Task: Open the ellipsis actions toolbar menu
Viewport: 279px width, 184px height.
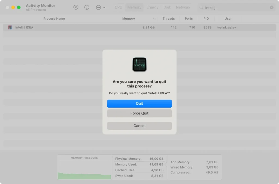Action: coord(101,7)
